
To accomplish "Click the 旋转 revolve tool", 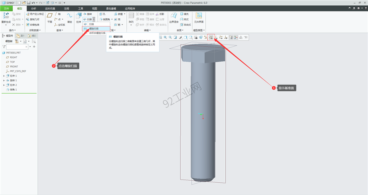I will (x=88, y=14).
